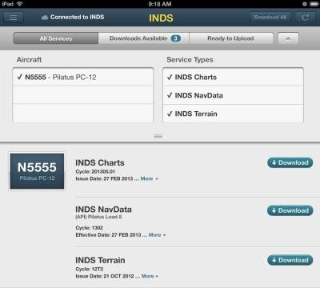Click the INDS NavData heading in the list
The height and width of the screenshot is (288, 320).
(103, 210)
